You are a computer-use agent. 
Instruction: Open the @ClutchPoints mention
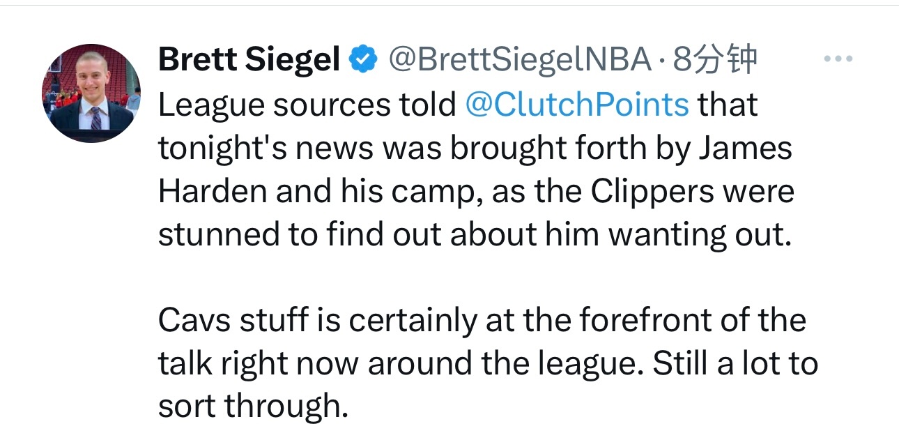pos(576,105)
